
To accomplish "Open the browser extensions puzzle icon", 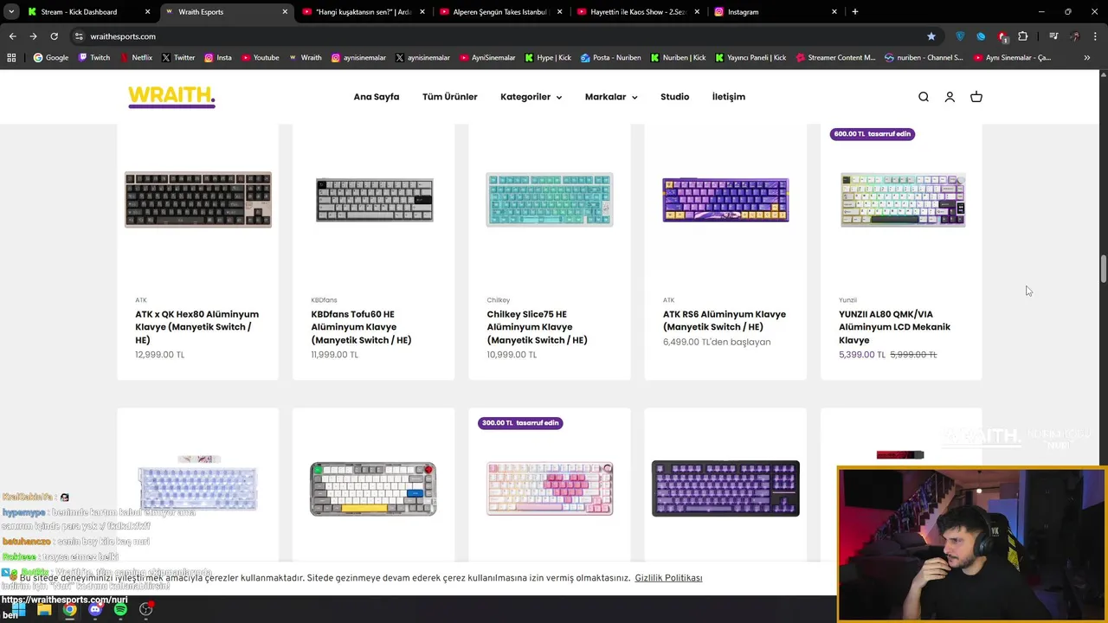I will (1023, 36).
